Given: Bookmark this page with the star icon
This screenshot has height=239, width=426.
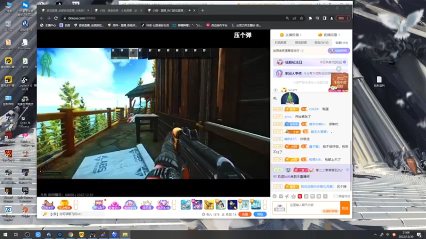Looking at the screenshot, I should (301, 18).
